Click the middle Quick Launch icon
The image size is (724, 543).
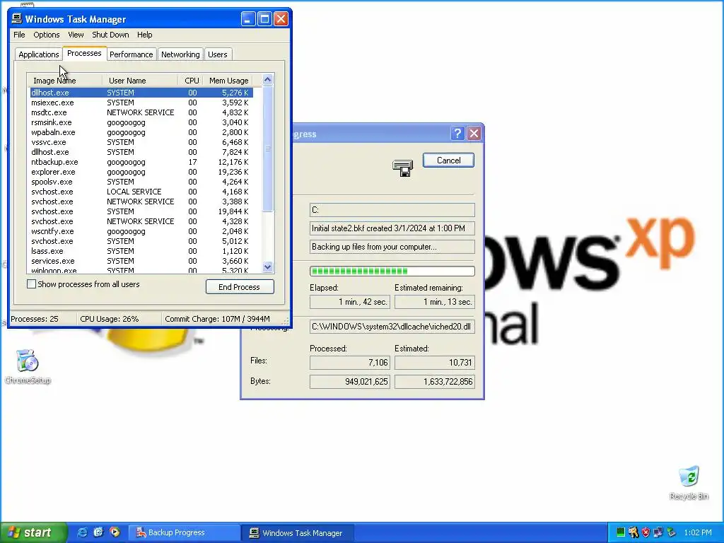pos(98,532)
